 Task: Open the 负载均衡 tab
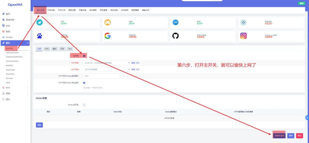pyautogui.click(x=82, y=10)
